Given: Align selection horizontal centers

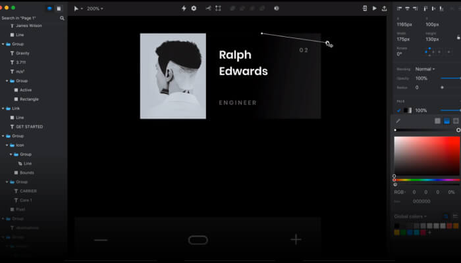Looking at the screenshot, I should [x=407, y=9].
